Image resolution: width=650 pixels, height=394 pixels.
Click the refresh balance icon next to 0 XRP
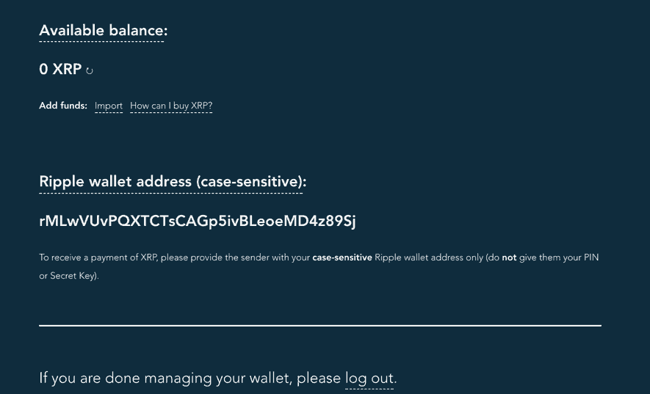[x=89, y=71]
